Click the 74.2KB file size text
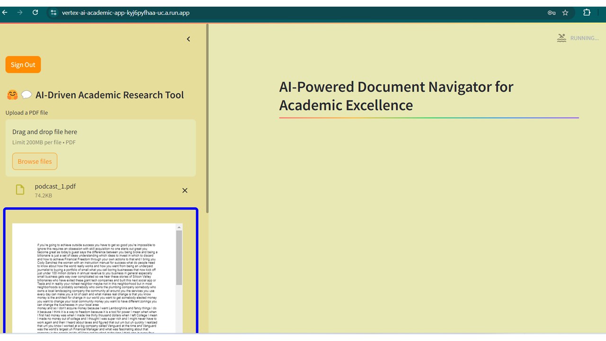This screenshot has width=606, height=341. (x=44, y=196)
